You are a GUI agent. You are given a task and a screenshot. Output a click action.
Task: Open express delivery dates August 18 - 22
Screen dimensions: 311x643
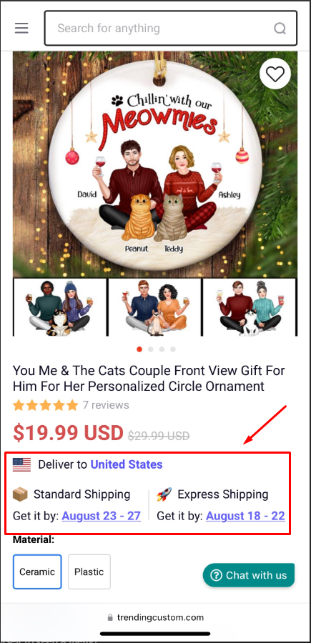click(x=245, y=515)
